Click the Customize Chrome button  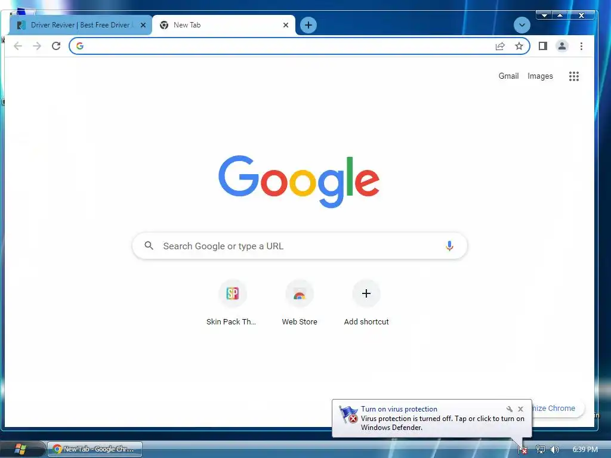point(558,408)
